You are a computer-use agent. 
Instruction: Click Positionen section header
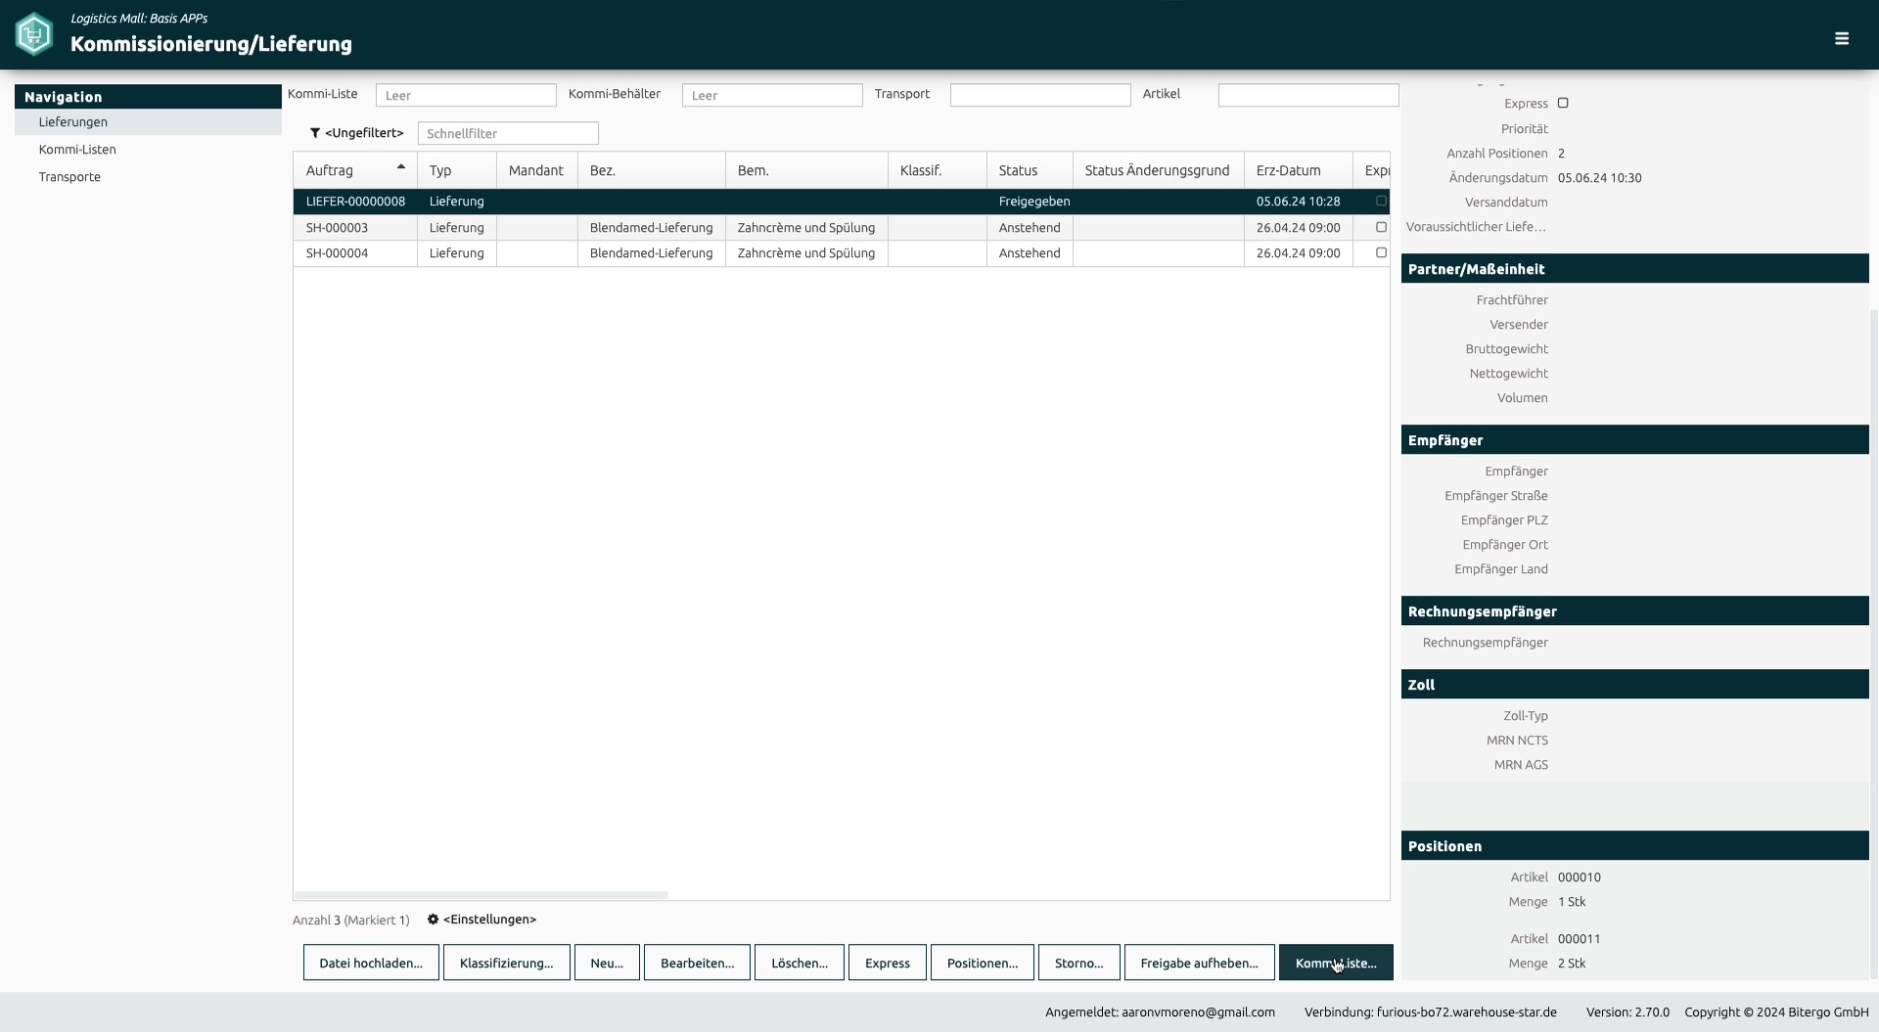[x=1635, y=846]
